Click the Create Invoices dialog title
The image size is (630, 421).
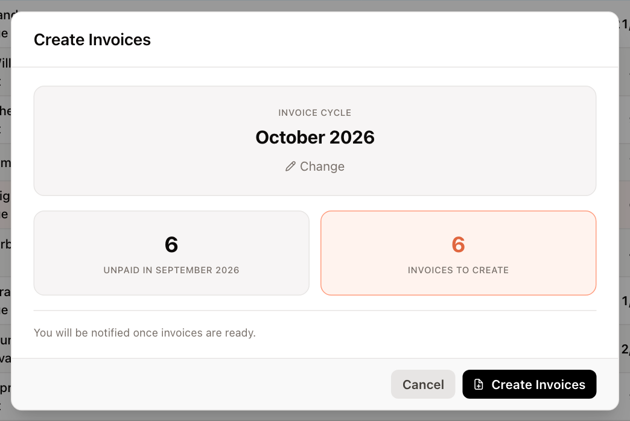click(x=92, y=40)
